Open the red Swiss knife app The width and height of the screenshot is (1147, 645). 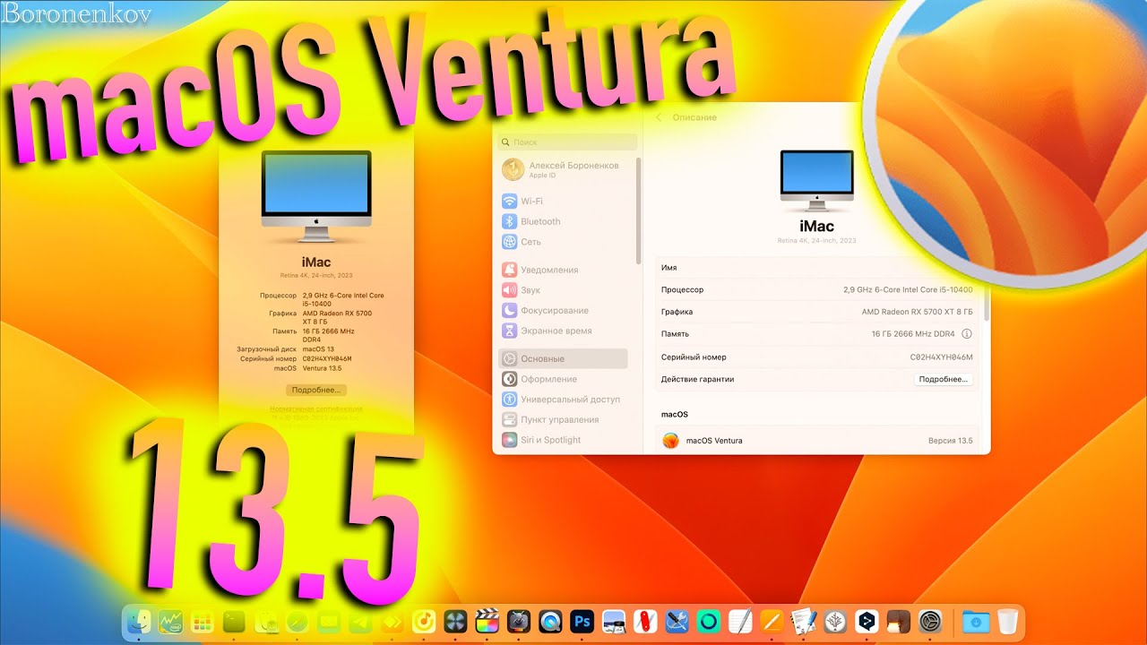coord(645,620)
